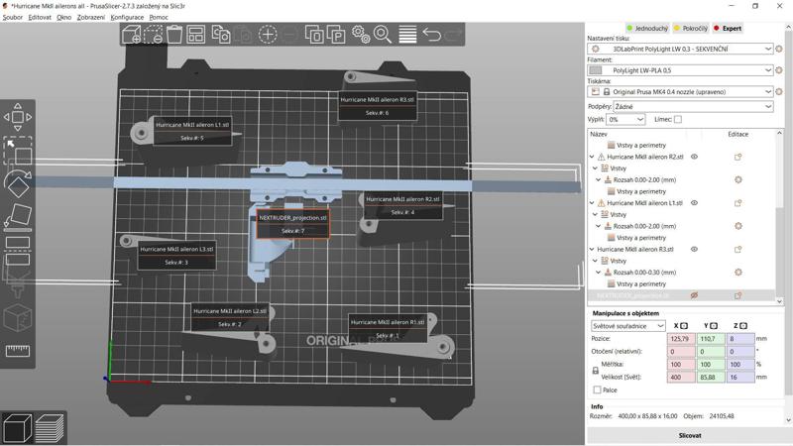This screenshot has height=446, width=793.
Task: Click the Z axis reset button in manipulation panel
Action: [x=743, y=326]
